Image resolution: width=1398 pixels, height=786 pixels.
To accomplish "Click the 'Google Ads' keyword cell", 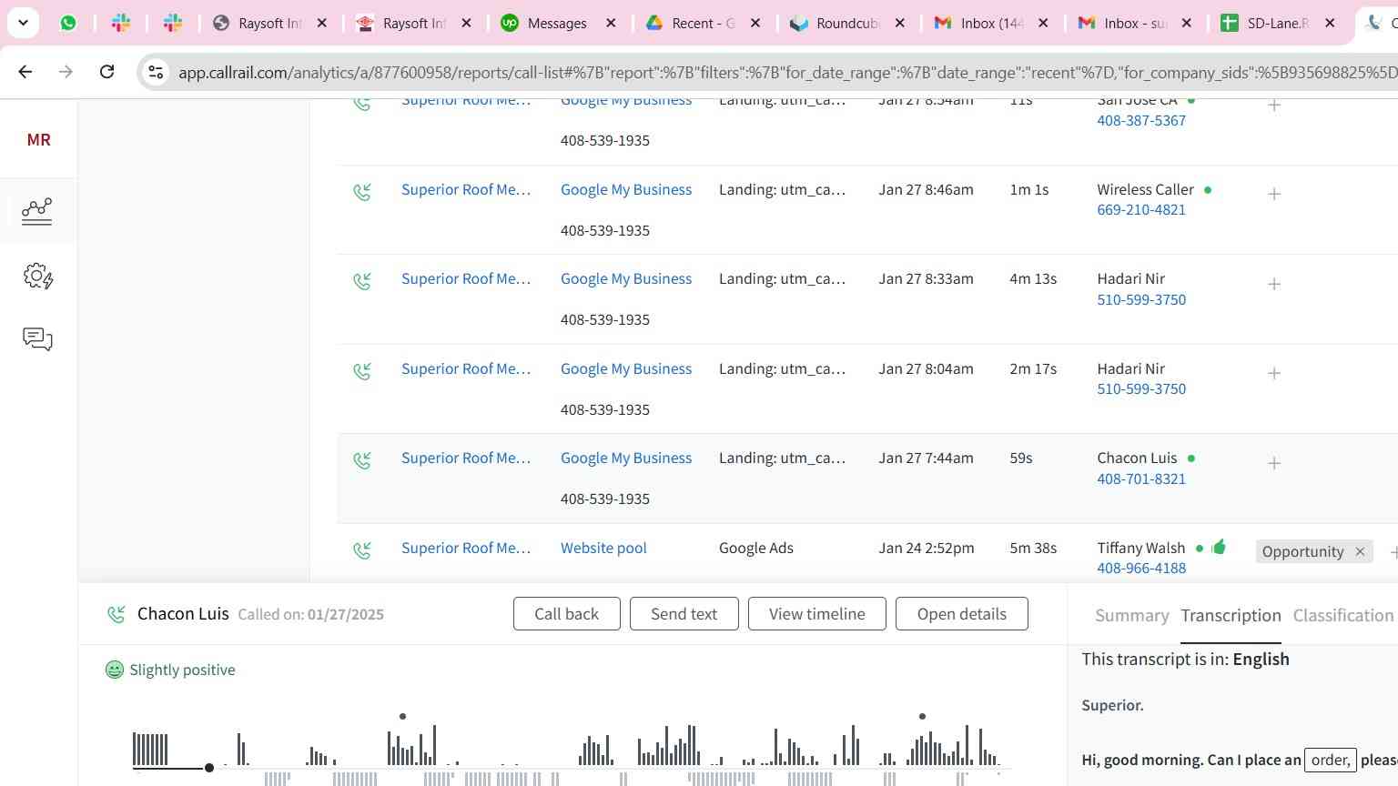I will click(x=756, y=548).
